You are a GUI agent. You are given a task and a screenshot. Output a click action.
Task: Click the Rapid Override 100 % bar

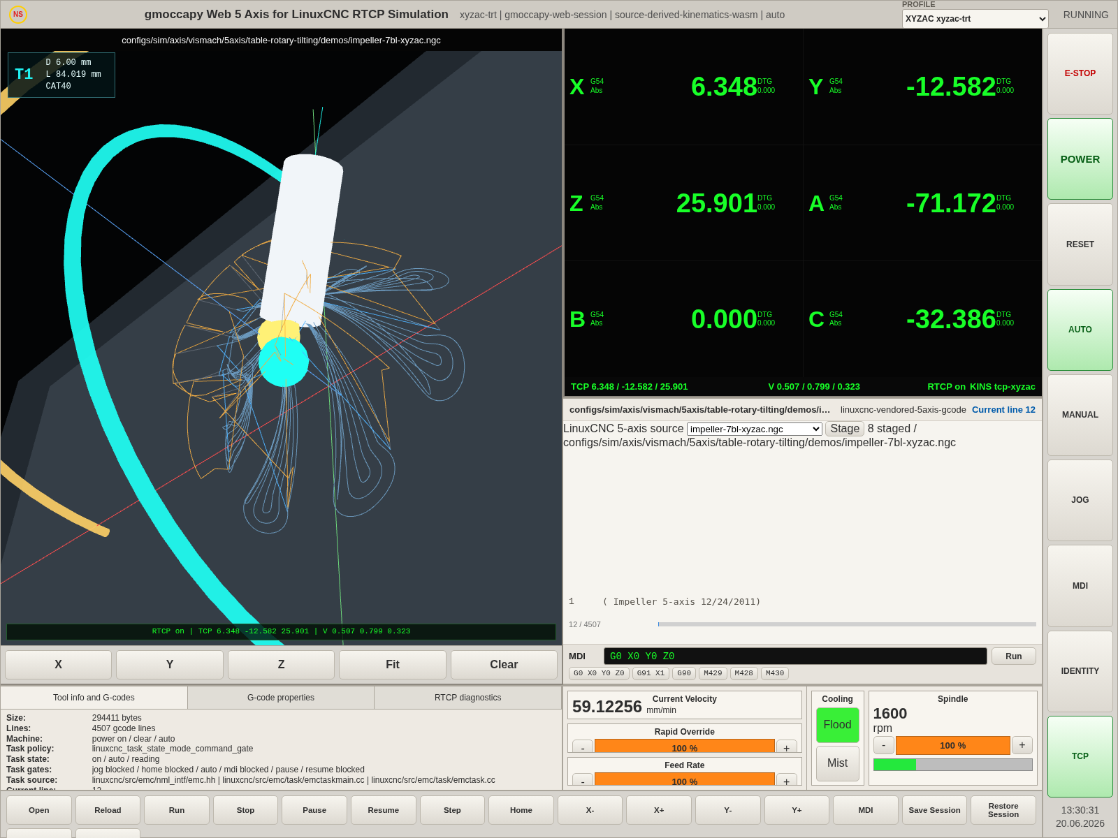click(x=684, y=747)
